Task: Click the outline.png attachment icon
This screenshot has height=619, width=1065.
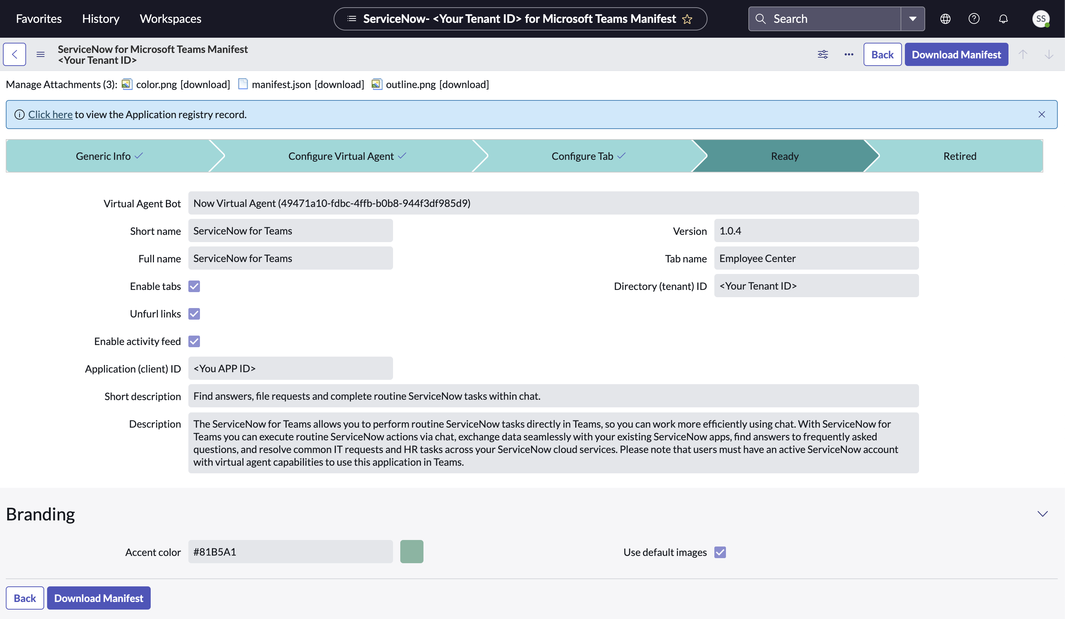Action: (377, 84)
